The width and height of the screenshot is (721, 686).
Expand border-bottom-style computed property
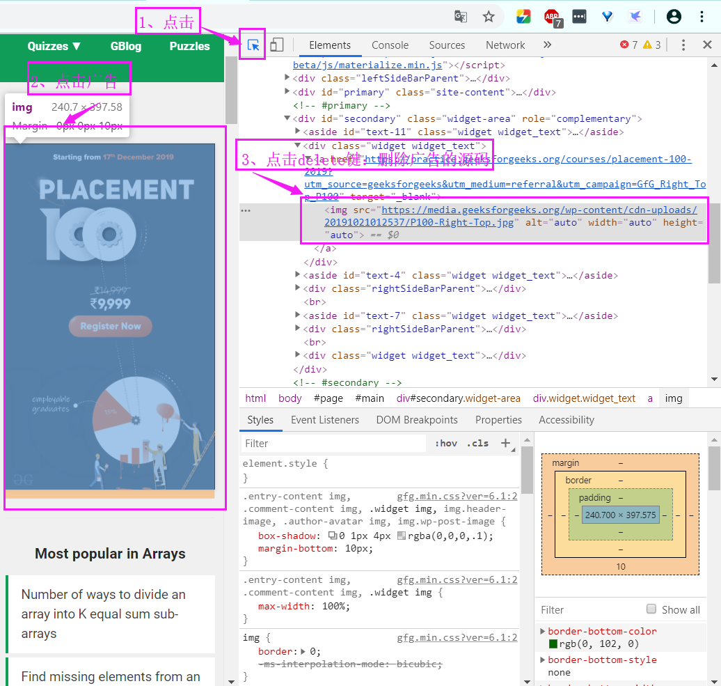543,660
